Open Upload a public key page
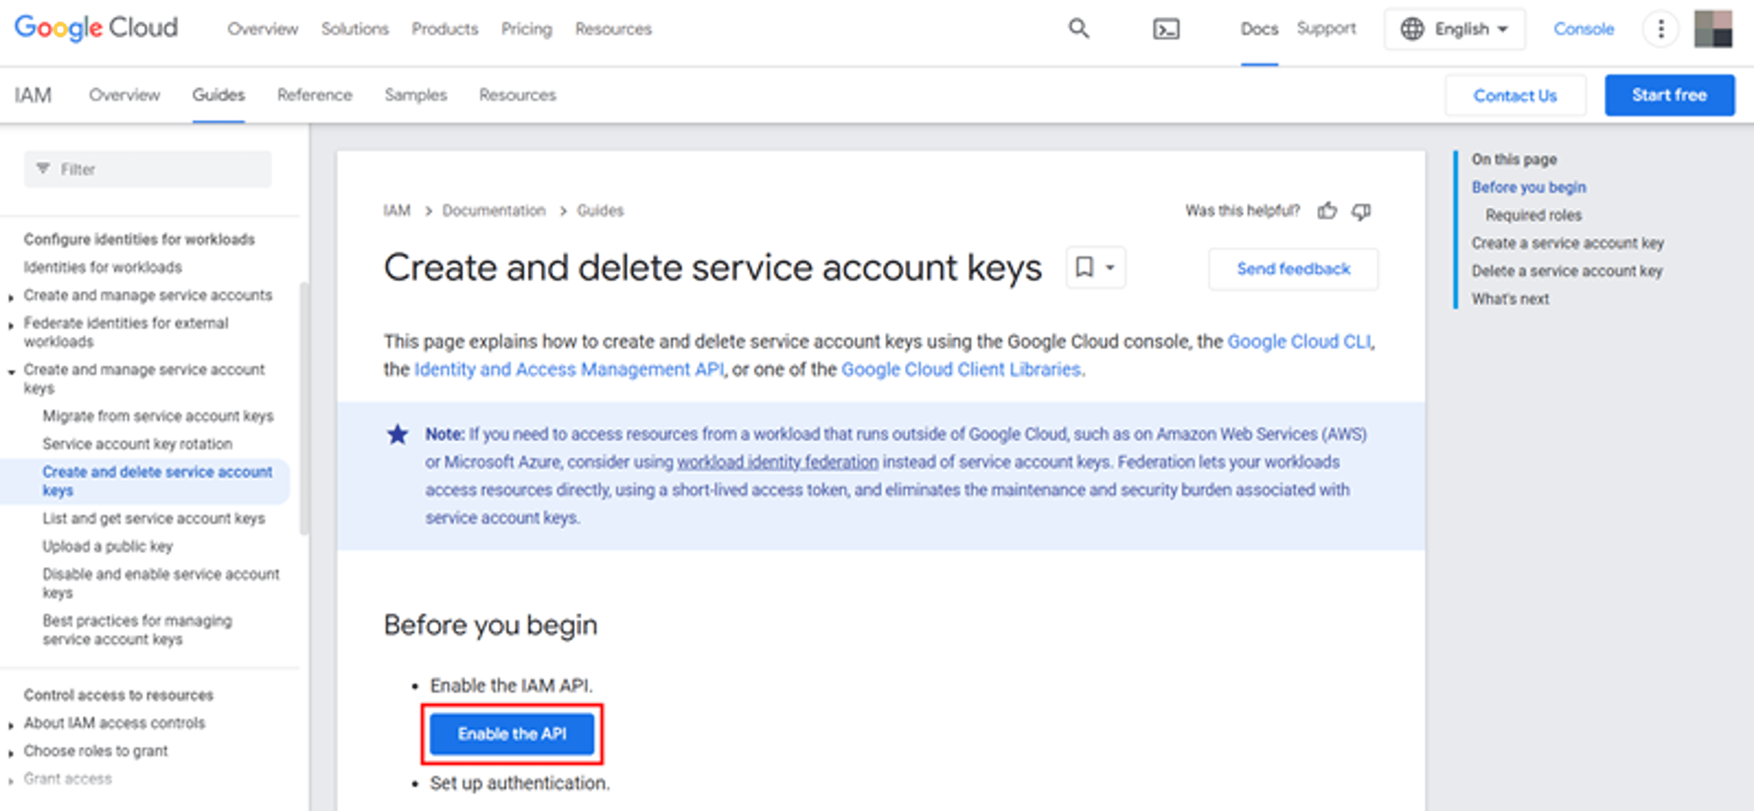Screen dimensions: 1754x811 tap(108, 546)
